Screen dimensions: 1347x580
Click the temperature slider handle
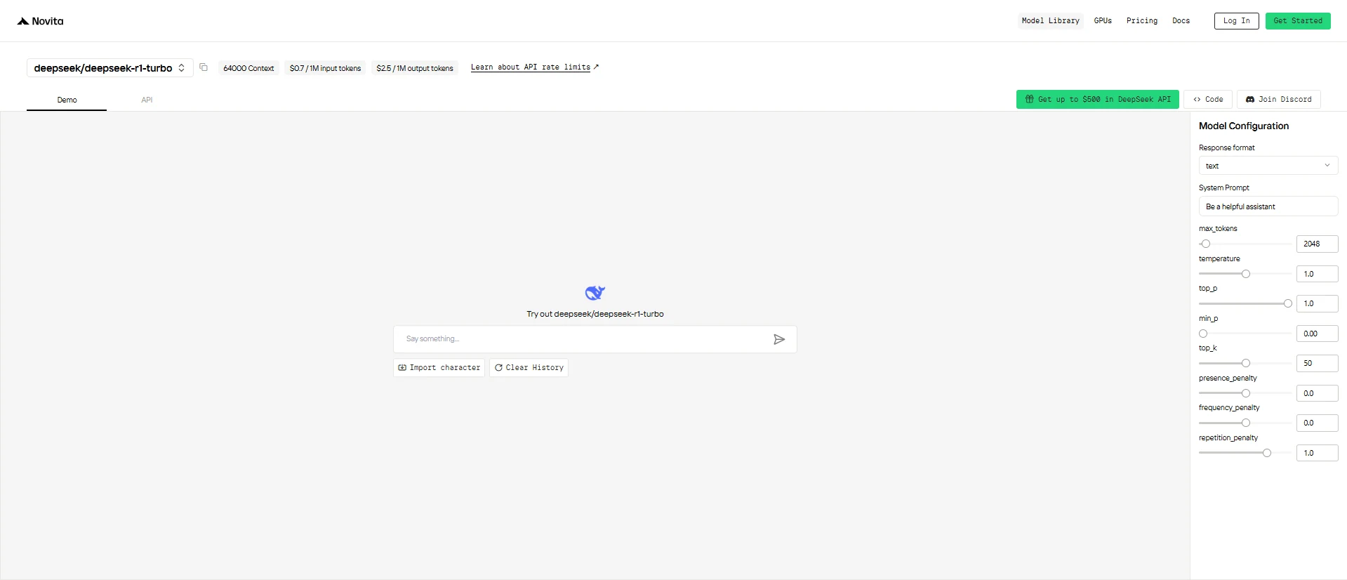click(1246, 274)
